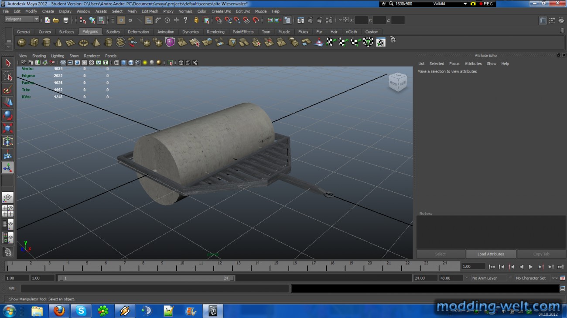Pick the Lasso selection tool

[x=7, y=76]
